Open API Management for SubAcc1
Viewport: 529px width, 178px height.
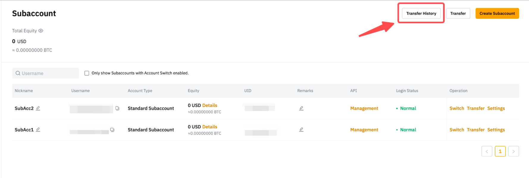[364, 130]
